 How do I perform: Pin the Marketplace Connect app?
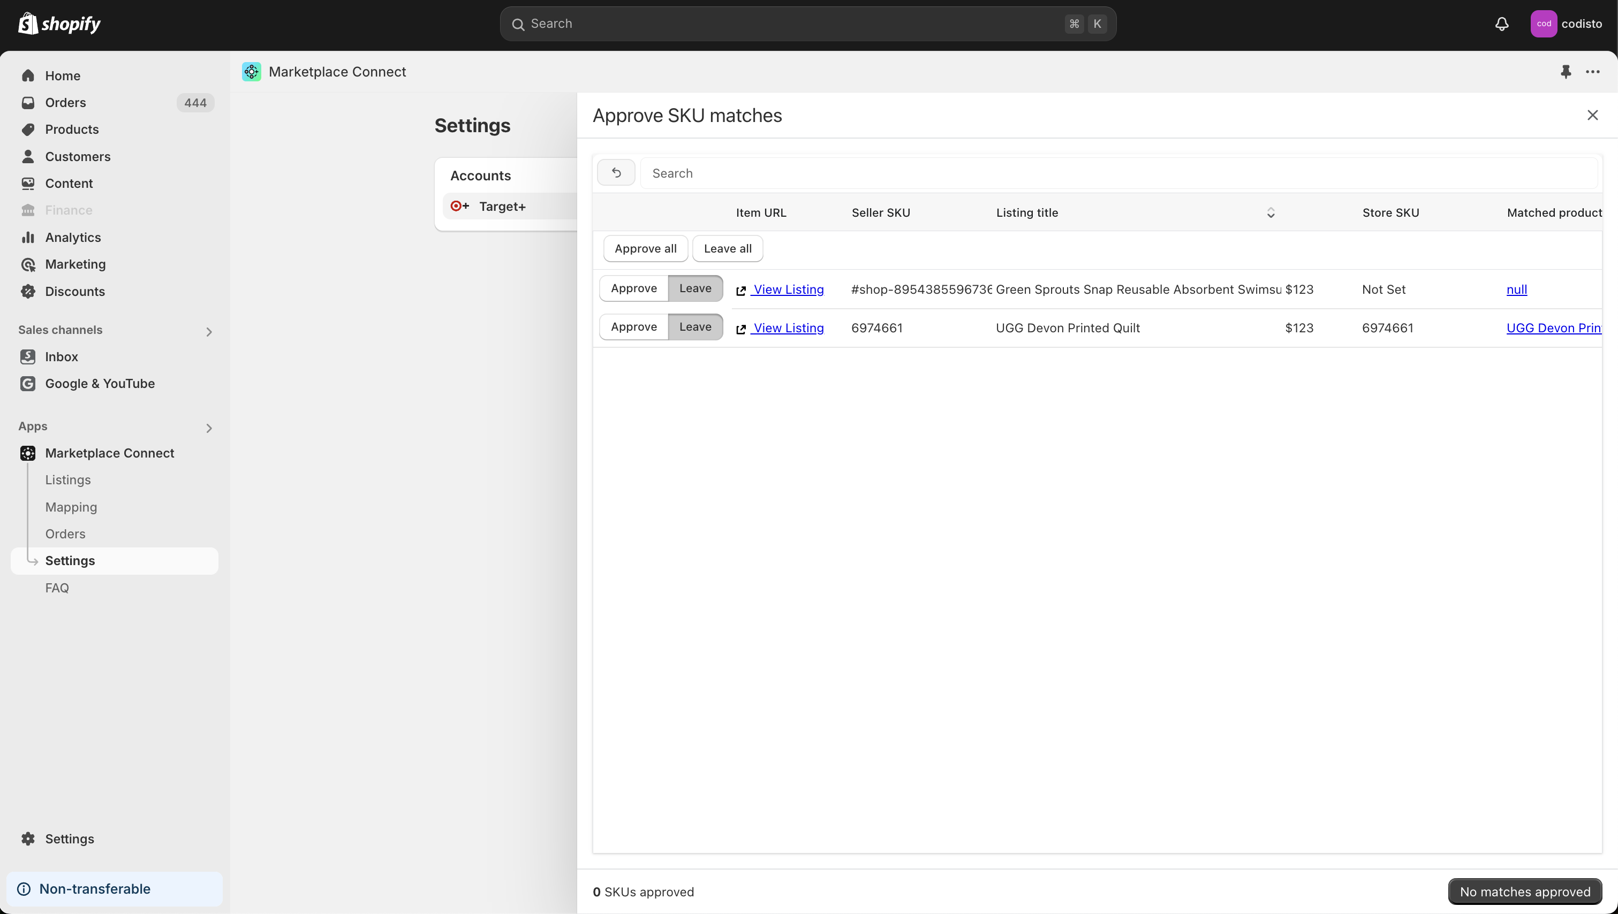click(x=1566, y=72)
